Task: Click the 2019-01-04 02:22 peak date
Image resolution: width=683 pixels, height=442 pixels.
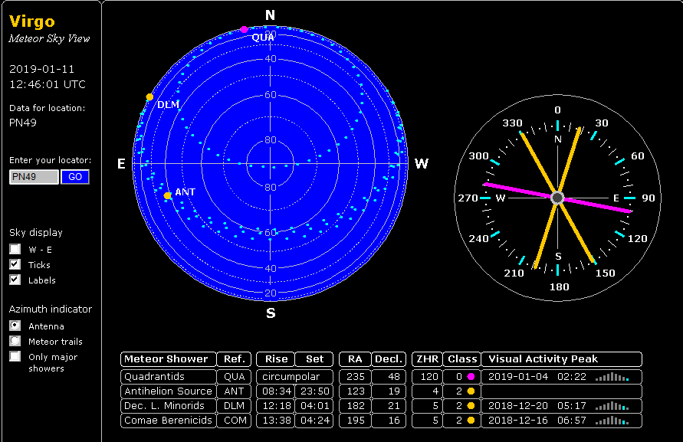Action: point(537,377)
